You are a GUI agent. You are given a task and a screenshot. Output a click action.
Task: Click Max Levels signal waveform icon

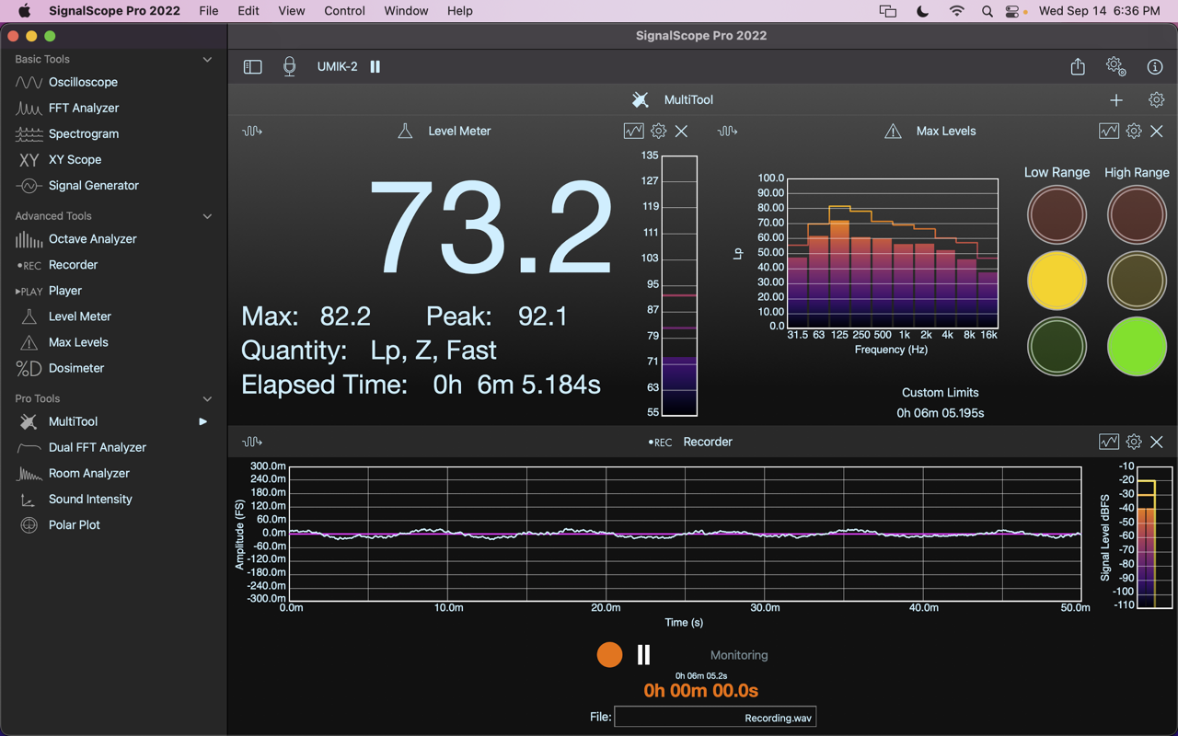[727, 131]
